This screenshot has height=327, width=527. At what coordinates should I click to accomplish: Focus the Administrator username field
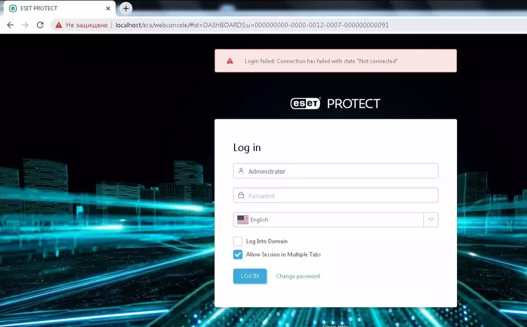[335, 171]
